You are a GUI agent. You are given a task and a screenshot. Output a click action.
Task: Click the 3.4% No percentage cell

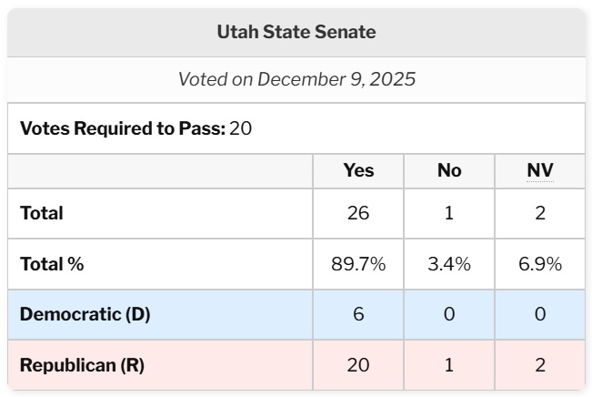coord(449,264)
